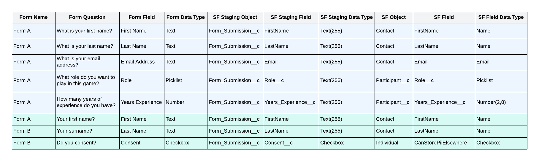The width and height of the screenshot is (539, 161).
Task: Select the "Years Experience" form field cell
Action: tap(141, 102)
